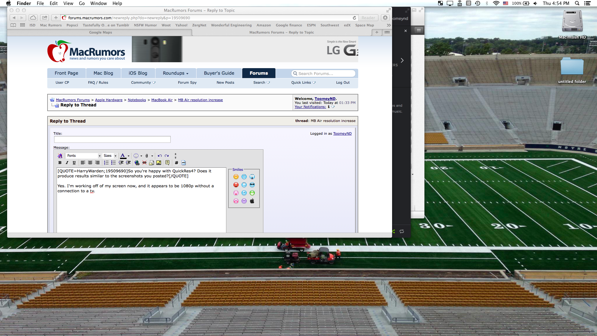The height and width of the screenshot is (336, 597).
Task: Click Safari's iCloud Tabs button
Action: click(33, 18)
